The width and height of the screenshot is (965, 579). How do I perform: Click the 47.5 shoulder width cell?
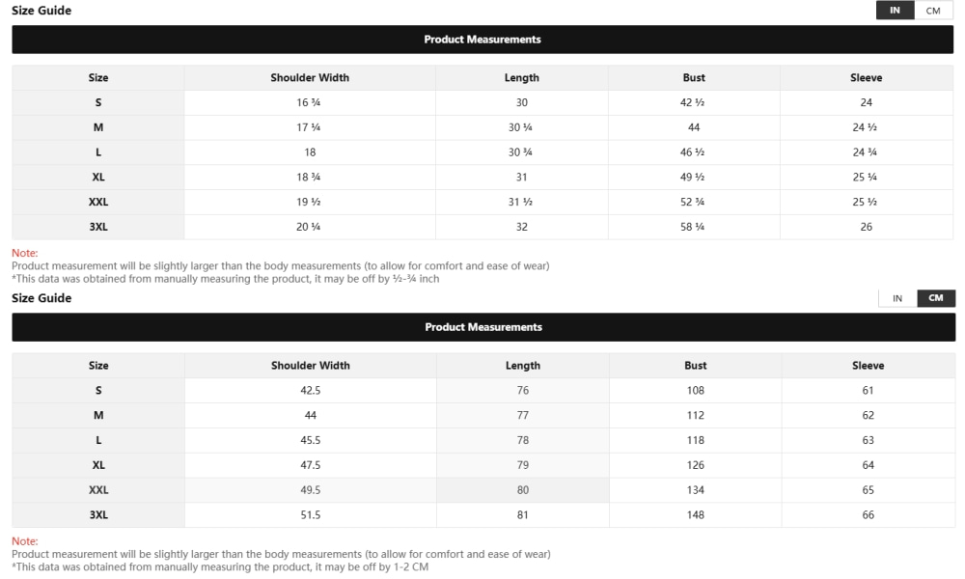point(311,465)
